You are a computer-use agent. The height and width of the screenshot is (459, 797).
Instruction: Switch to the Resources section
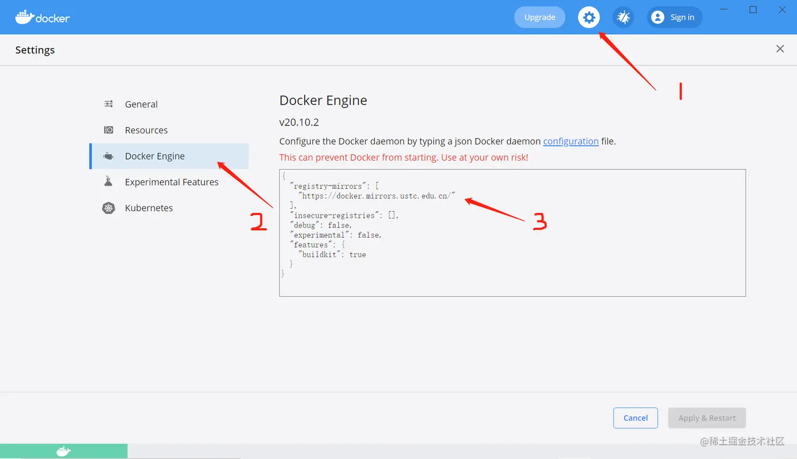[x=169, y=130]
